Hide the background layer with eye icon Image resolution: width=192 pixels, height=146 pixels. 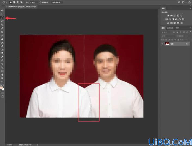tap(163, 44)
